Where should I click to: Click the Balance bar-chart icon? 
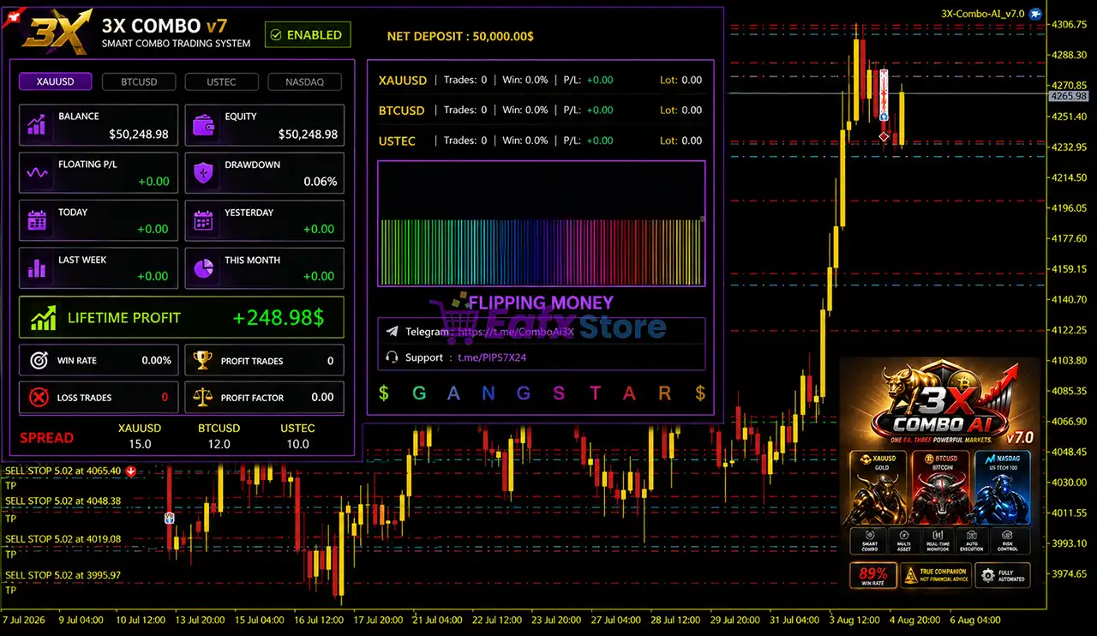pos(37,126)
